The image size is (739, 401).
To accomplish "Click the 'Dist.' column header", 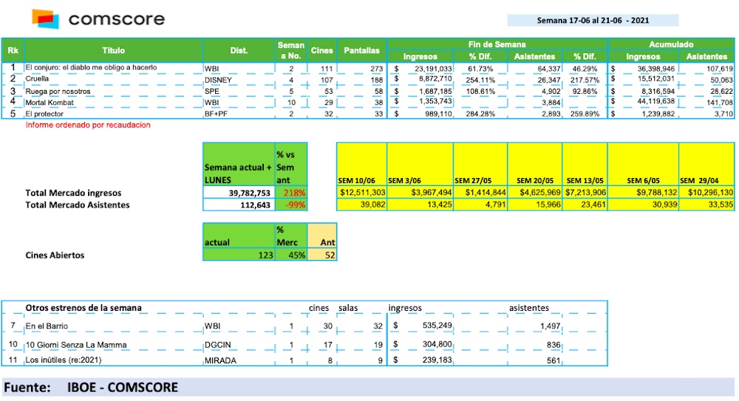I will pos(239,50).
